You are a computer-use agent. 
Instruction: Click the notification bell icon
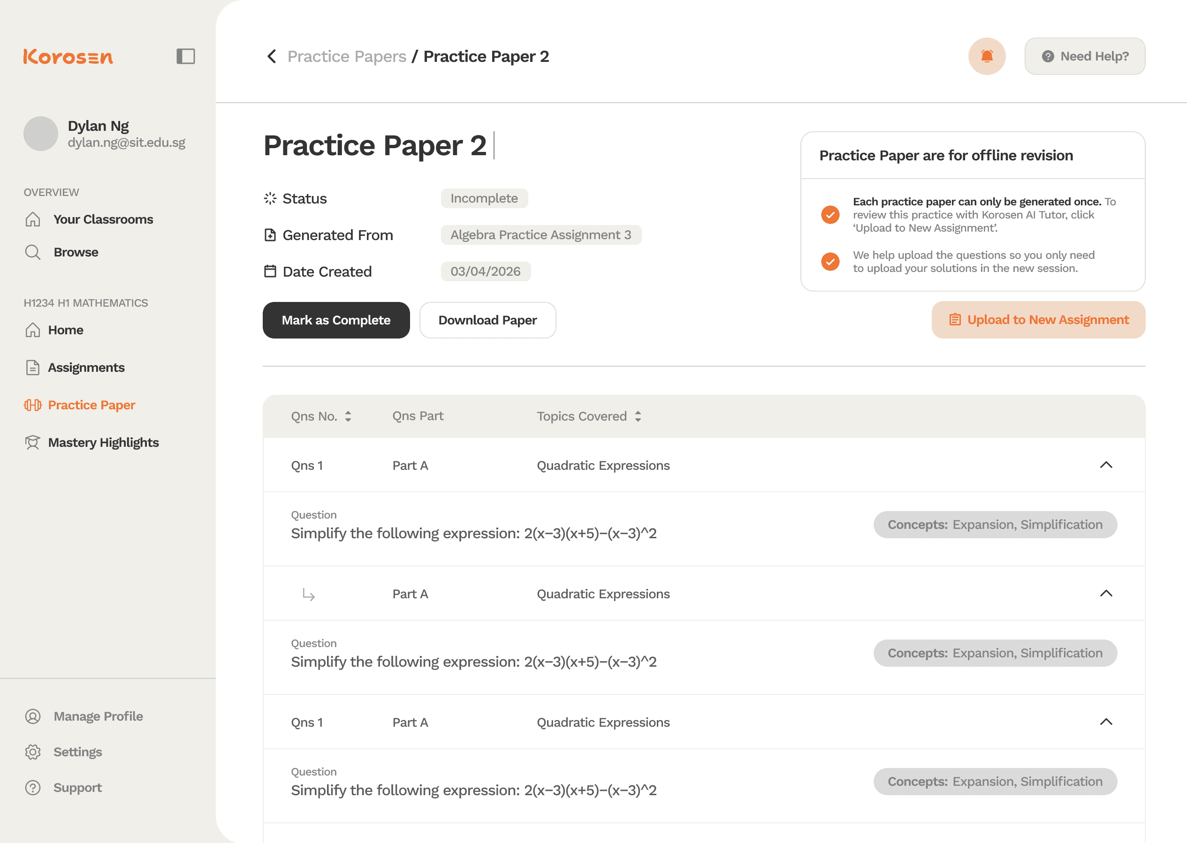pos(987,56)
